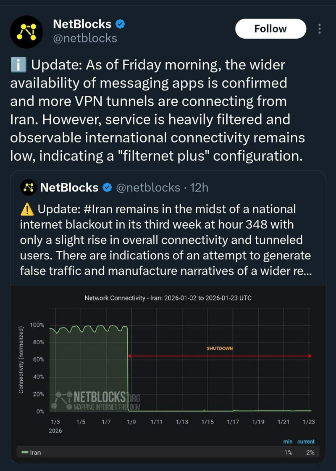This screenshot has height=471, width=336.
Task: Click the 1/9 date marker on the x-axis
Action: coord(131,421)
